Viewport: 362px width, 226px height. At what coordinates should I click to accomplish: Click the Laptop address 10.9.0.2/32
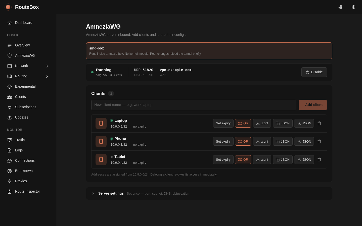119,127
